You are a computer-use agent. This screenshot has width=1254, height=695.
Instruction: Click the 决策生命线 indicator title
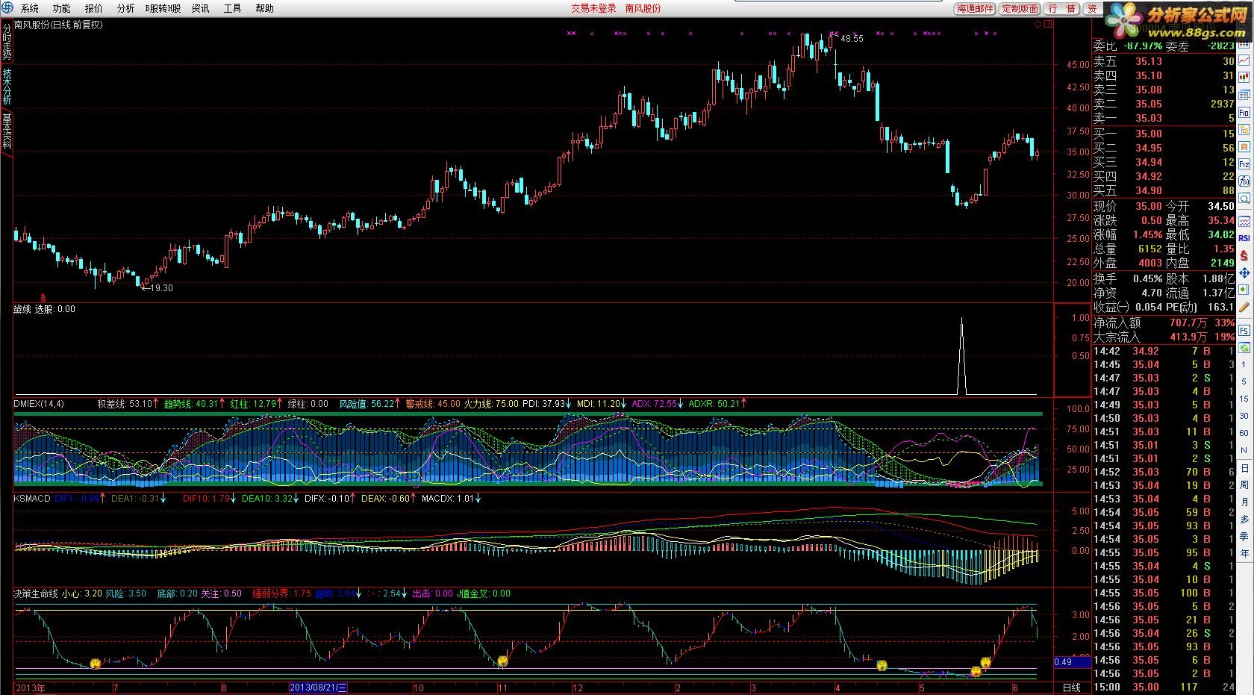click(35, 593)
